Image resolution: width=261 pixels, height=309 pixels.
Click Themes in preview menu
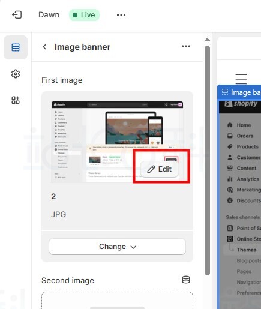(247, 250)
